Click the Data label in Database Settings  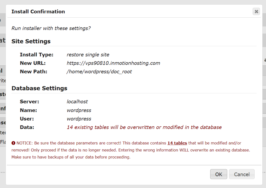[27, 127]
